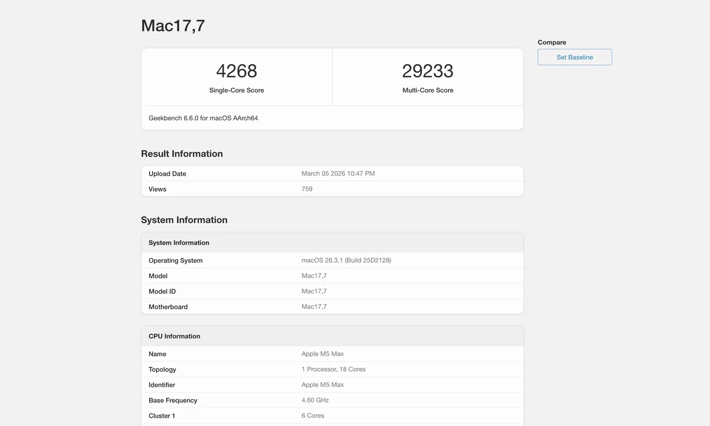This screenshot has width=710, height=426.
Task: Click the Set Baseline button
Action: (x=575, y=57)
